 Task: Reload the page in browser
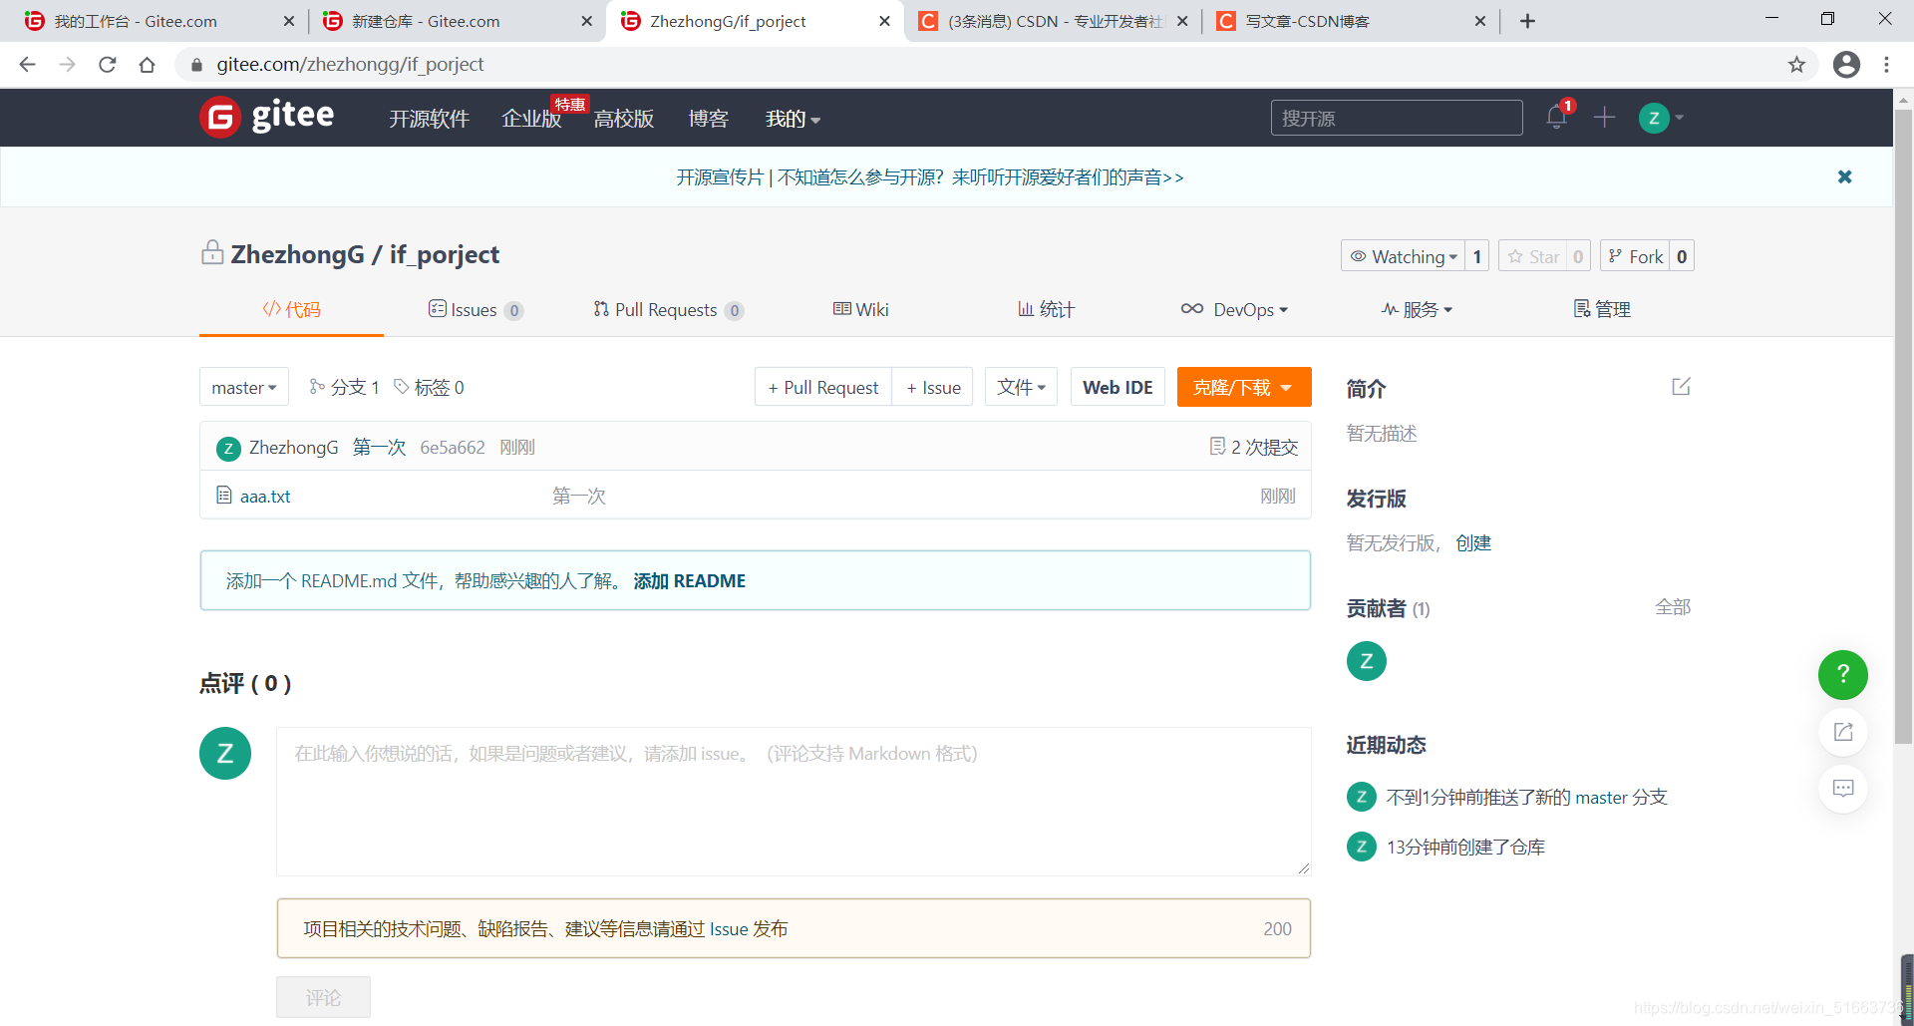pyautogui.click(x=108, y=65)
